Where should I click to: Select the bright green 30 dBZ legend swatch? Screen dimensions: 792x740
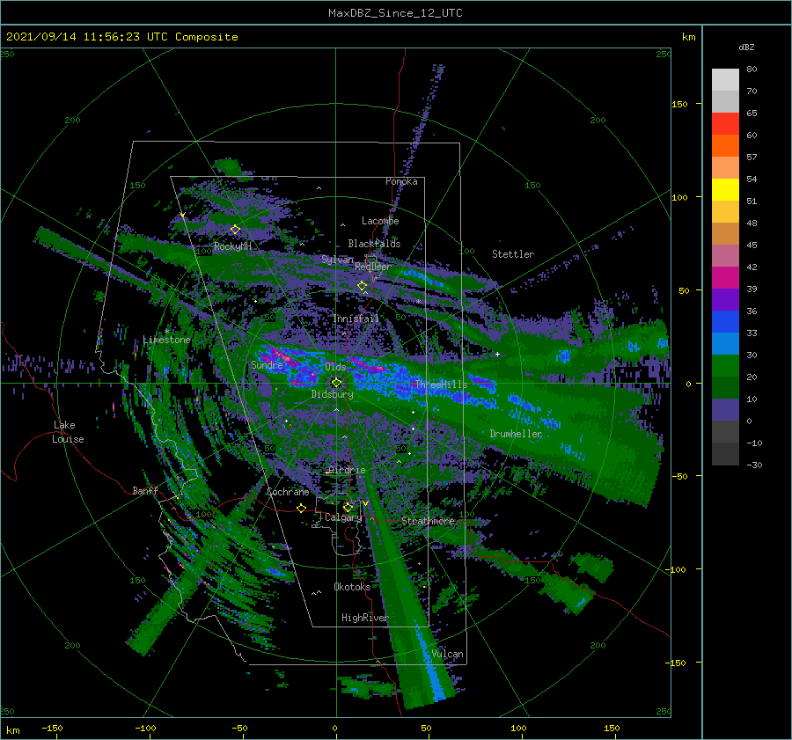click(x=725, y=365)
